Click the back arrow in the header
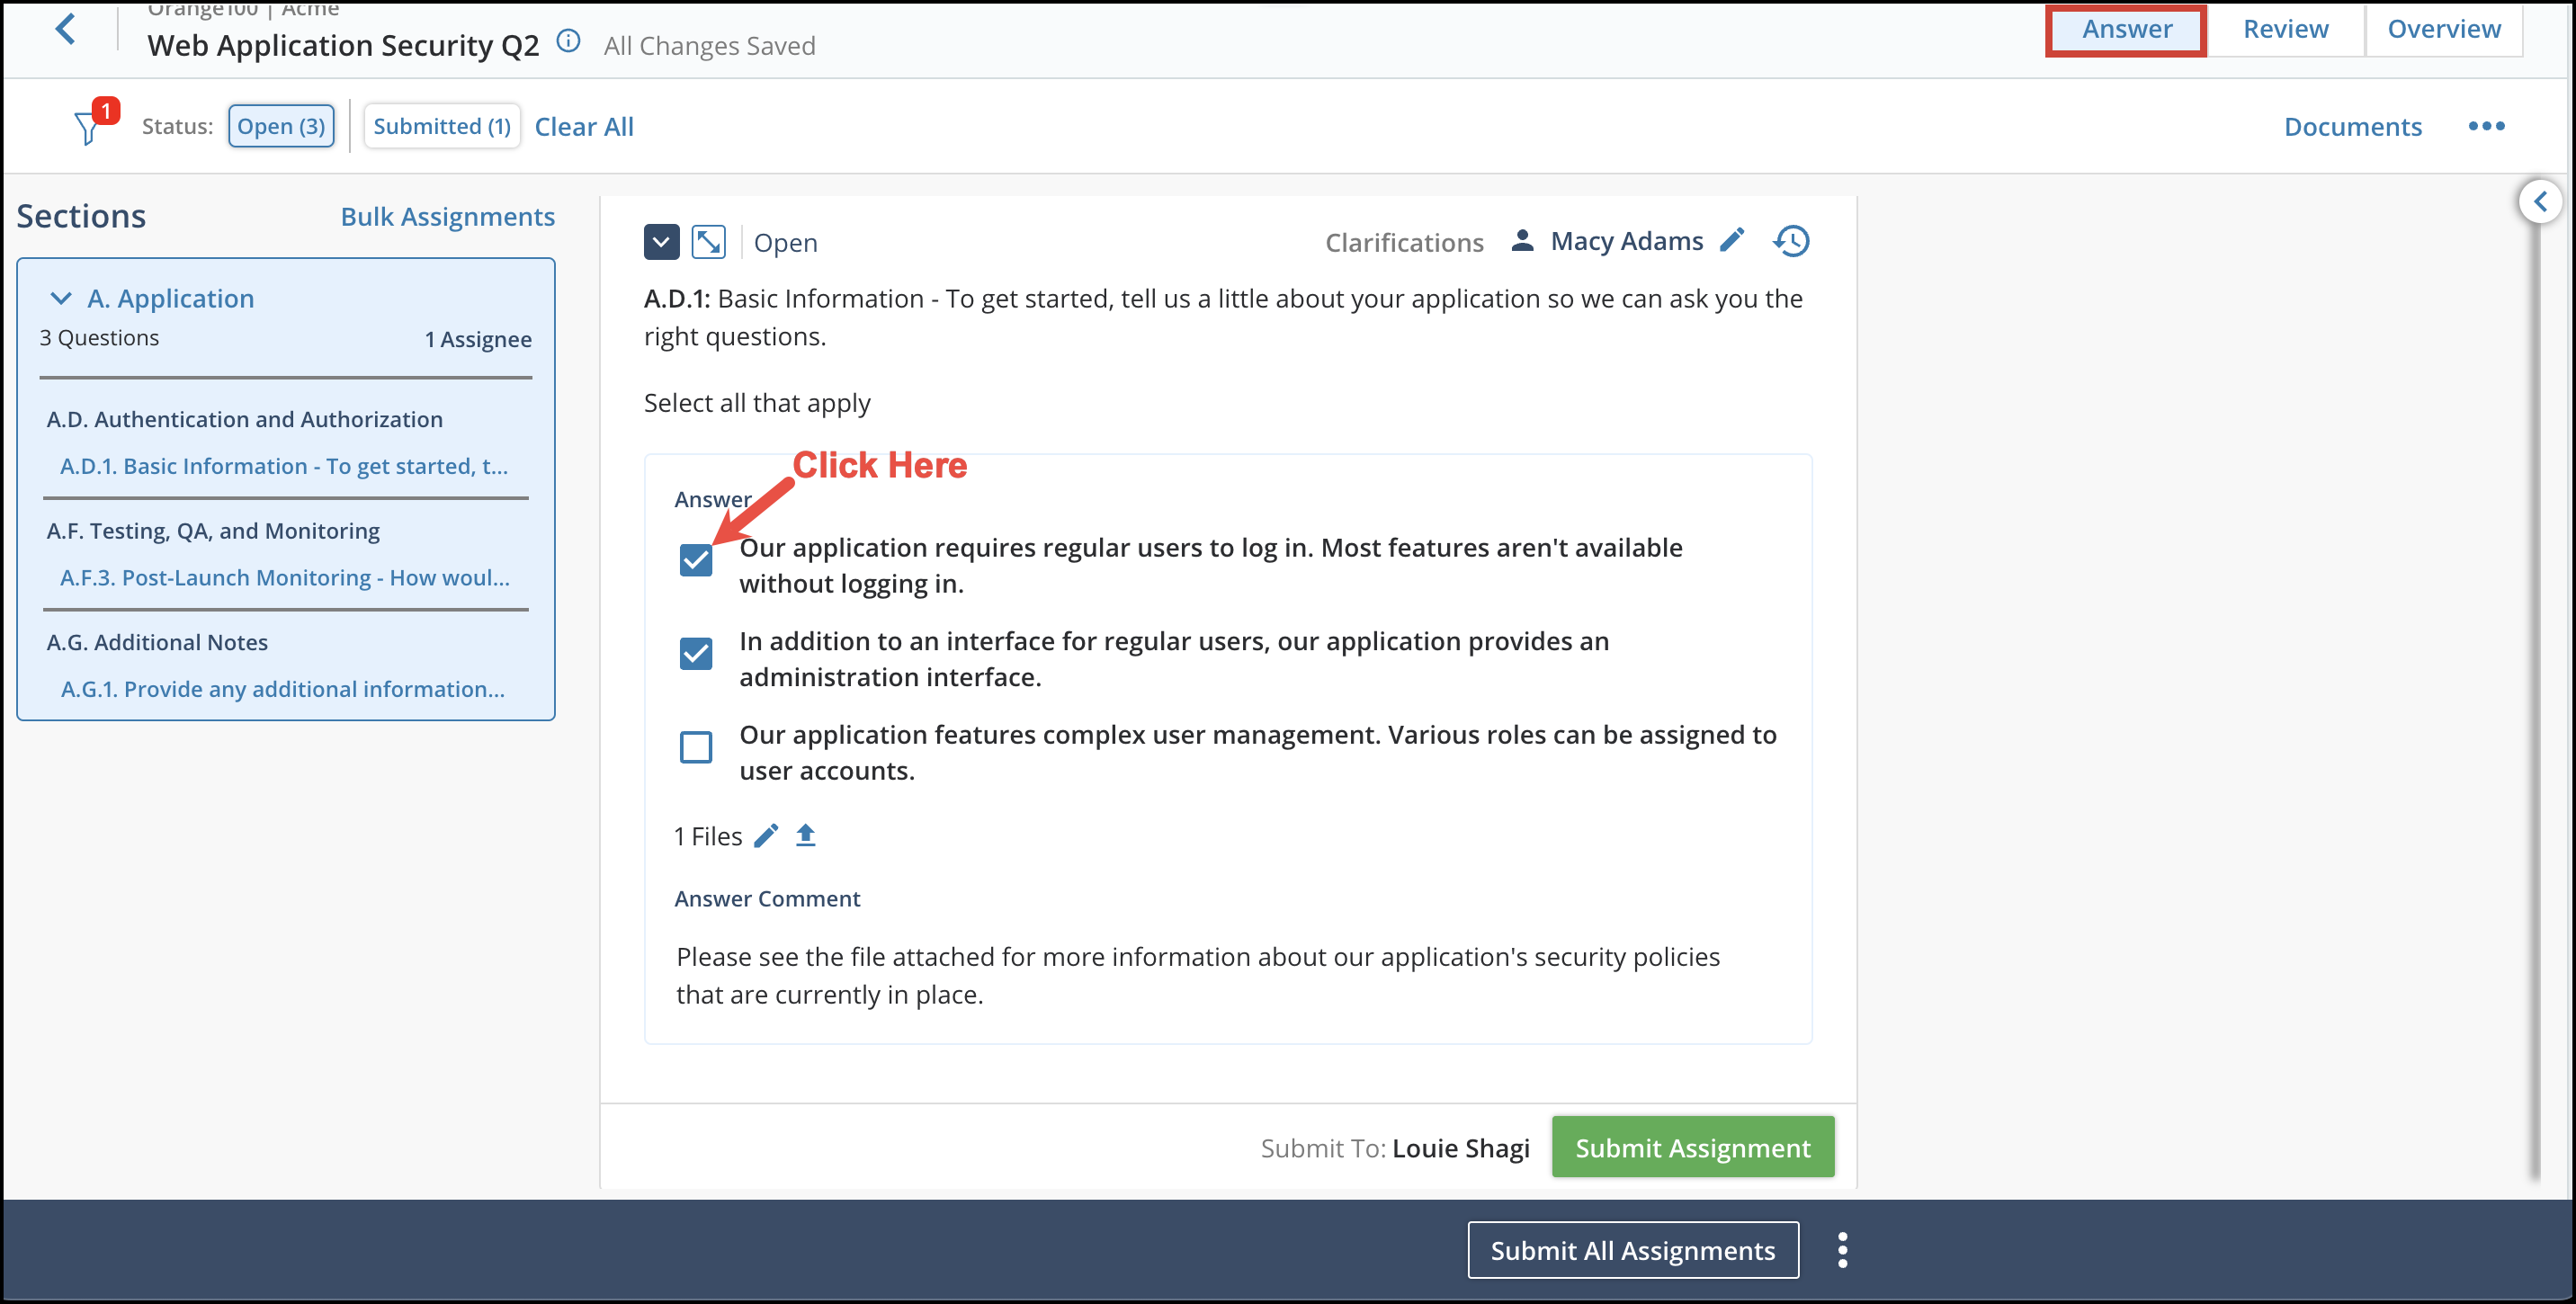Image resolution: width=2576 pixels, height=1304 pixels. pos(66,29)
